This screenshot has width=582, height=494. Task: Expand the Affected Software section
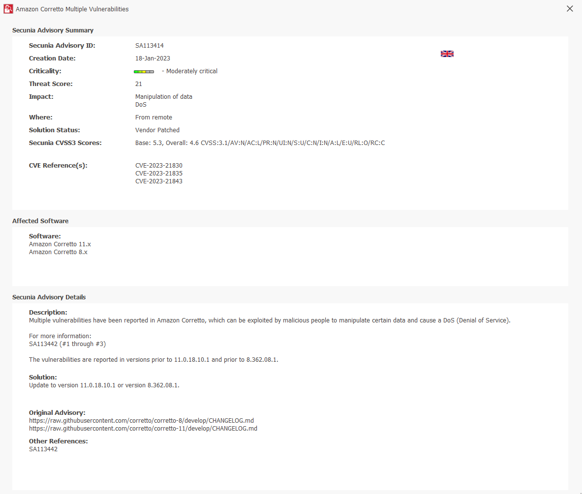(x=40, y=221)
